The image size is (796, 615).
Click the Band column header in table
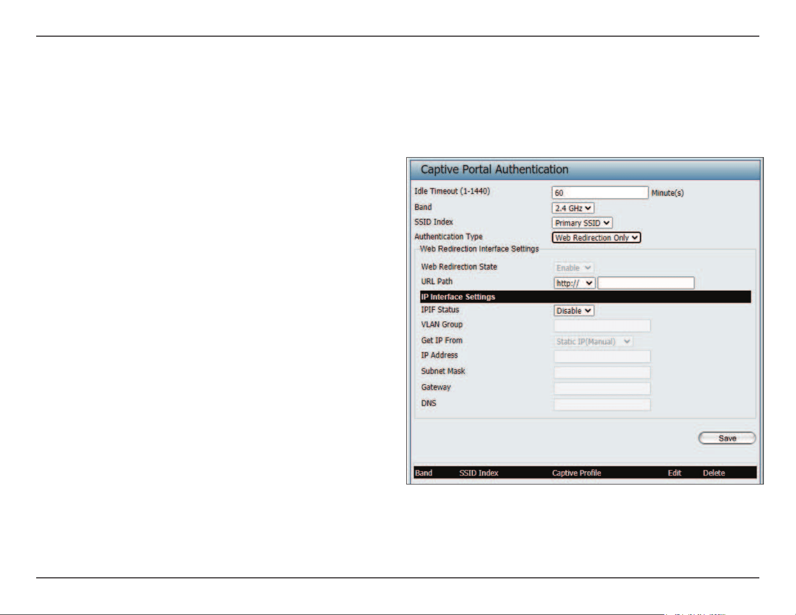click(423, 473)
